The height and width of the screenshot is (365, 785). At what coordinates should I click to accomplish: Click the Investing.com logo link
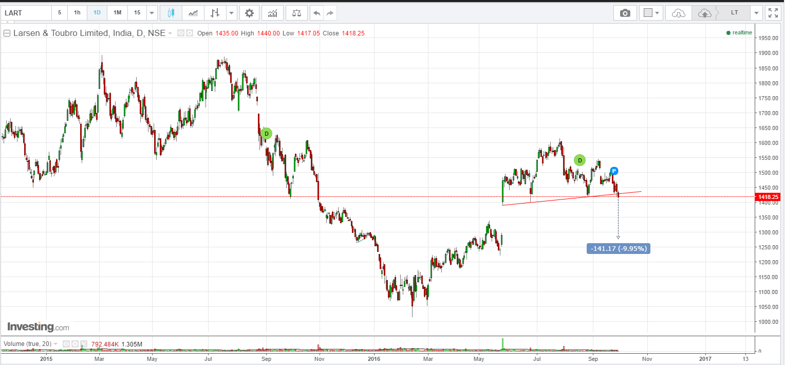tap(38, 327)
